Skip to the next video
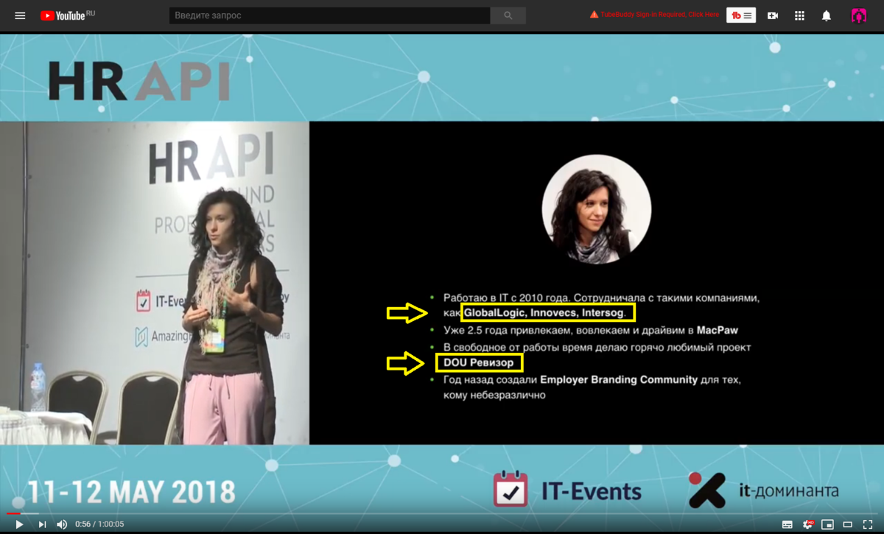The height and width of the screenshot is (534, 884). tap(42, 524)
